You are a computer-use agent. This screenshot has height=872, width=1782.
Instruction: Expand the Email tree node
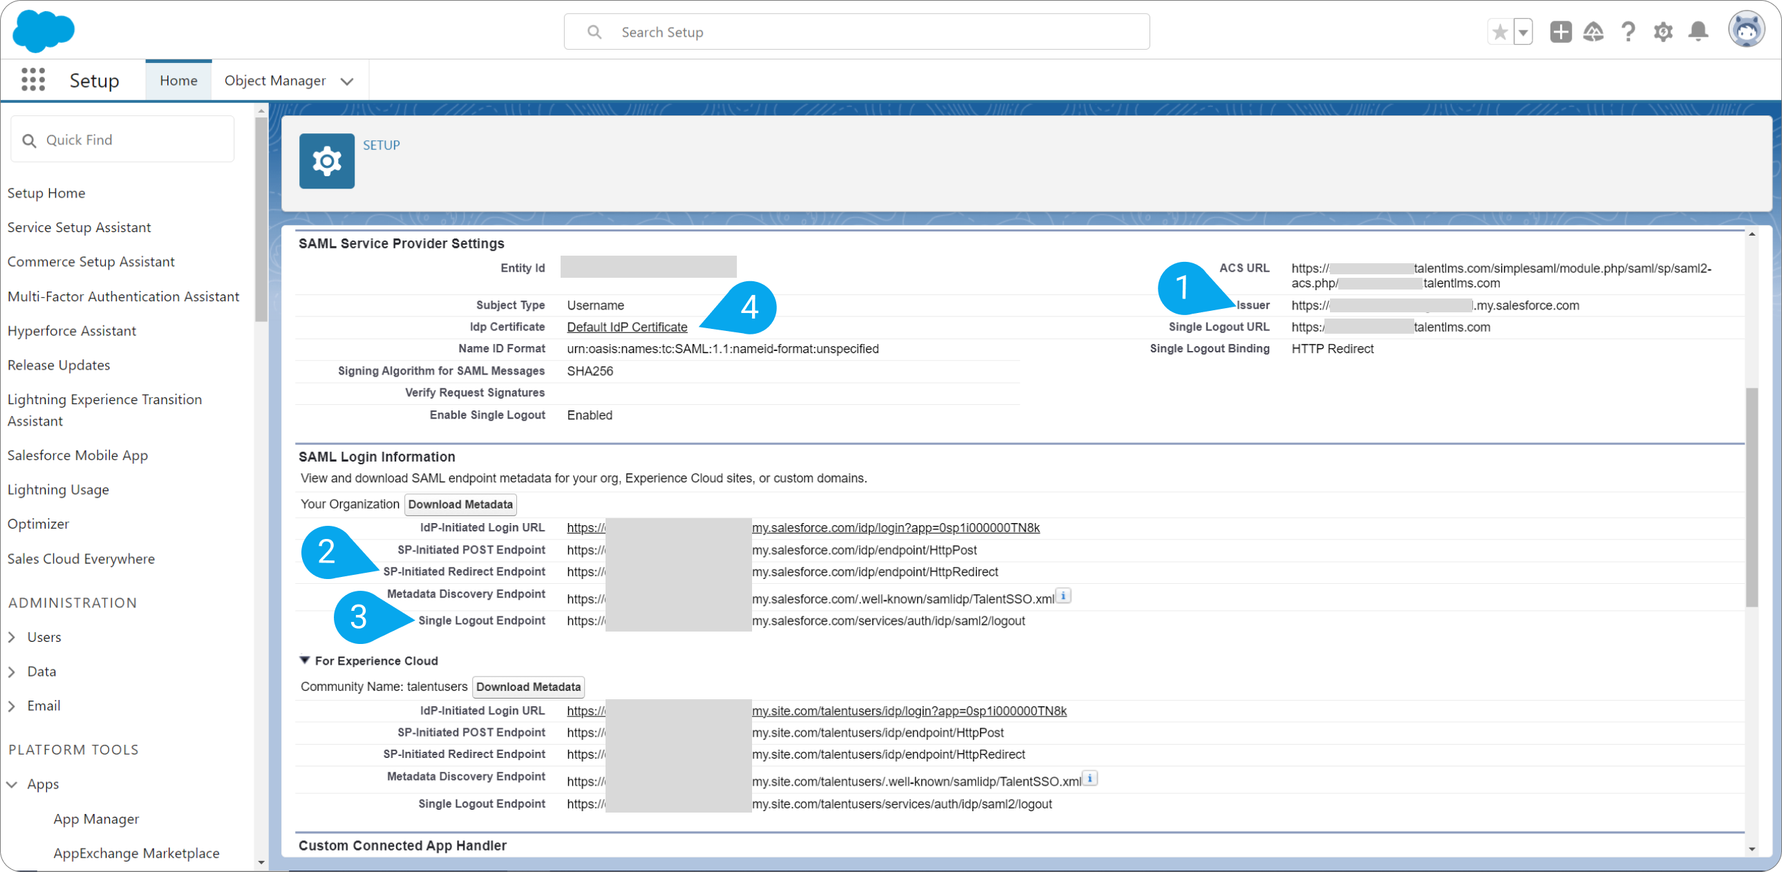[12, 706]
